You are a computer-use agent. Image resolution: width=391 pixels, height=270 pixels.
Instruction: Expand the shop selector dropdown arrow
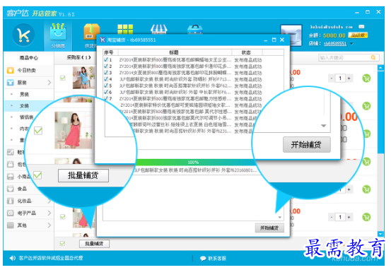(x=351, y=44)
